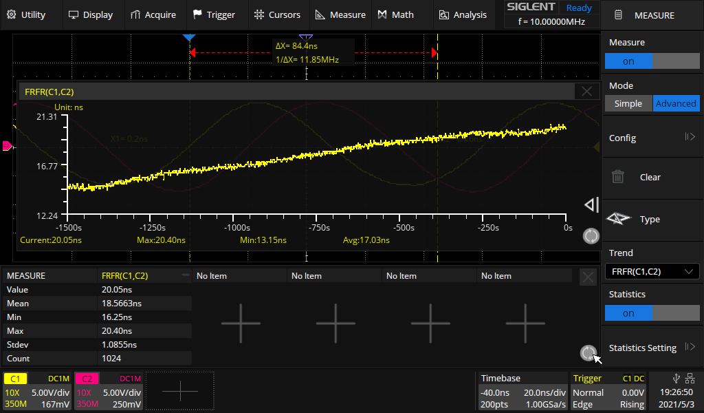Select the FRFR(C1,C2) measurement column header
The height and width of the screenshot is (413, 704).
(x=144, y=275)
